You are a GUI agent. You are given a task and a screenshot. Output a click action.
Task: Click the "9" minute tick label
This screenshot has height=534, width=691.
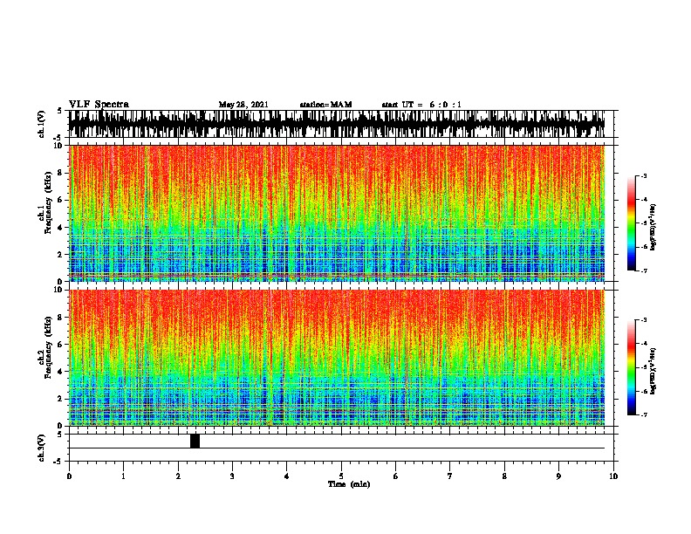(558, 476)
